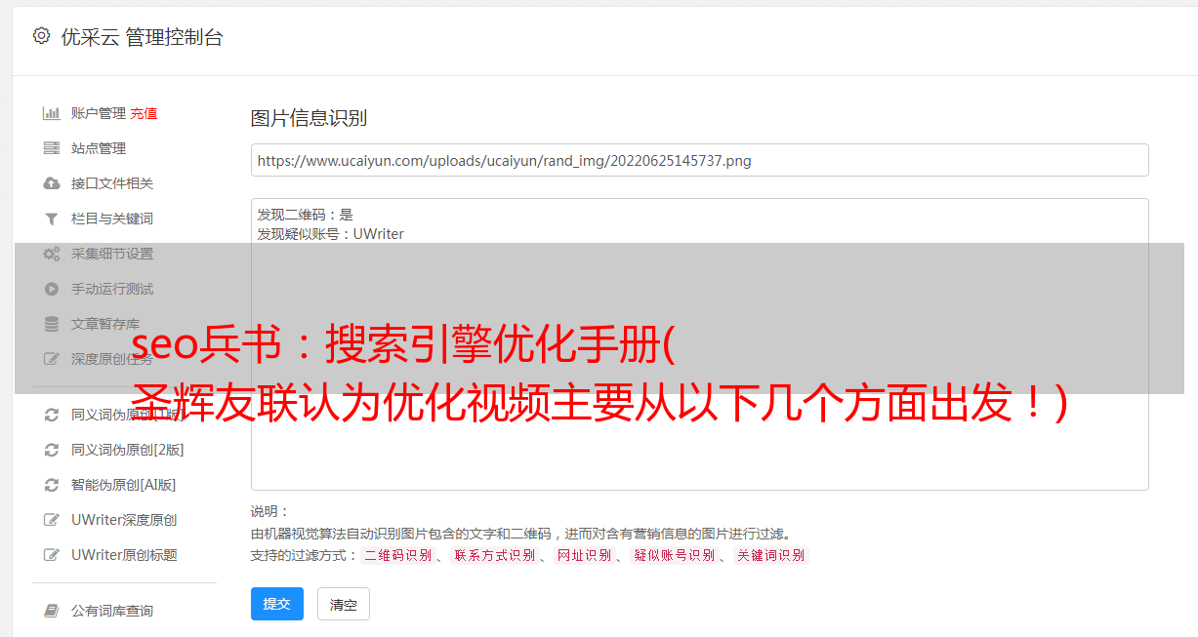
Task: Click the edit icon for UWriter原创标题
Action: [x=52, y=555]
